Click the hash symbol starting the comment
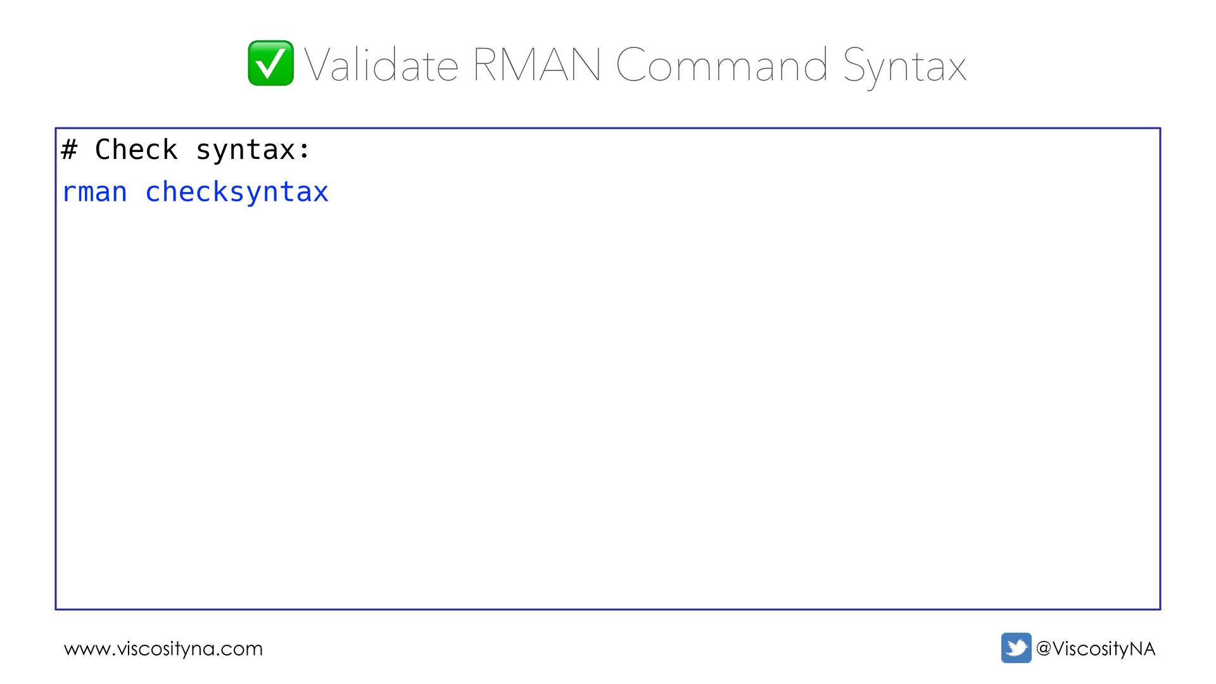 click(69, 150)
